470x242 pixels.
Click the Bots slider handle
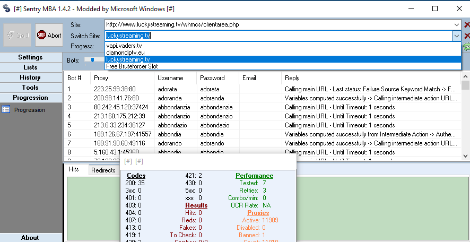point(93,60)
